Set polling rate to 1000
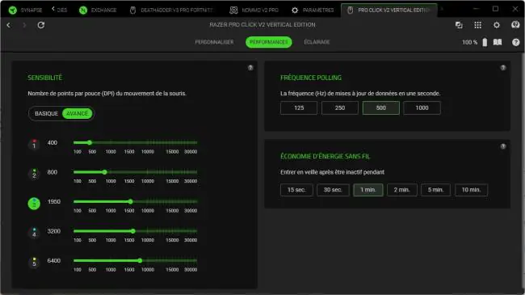The width and height of the screenshot is (525, 295). click(x=422, y=108)
